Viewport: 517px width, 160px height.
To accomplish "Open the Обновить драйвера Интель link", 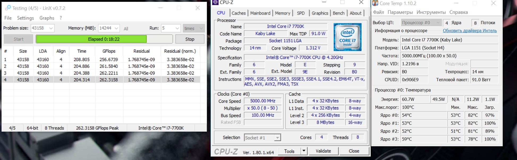I will pyautogui.click(x=470, y=31).
